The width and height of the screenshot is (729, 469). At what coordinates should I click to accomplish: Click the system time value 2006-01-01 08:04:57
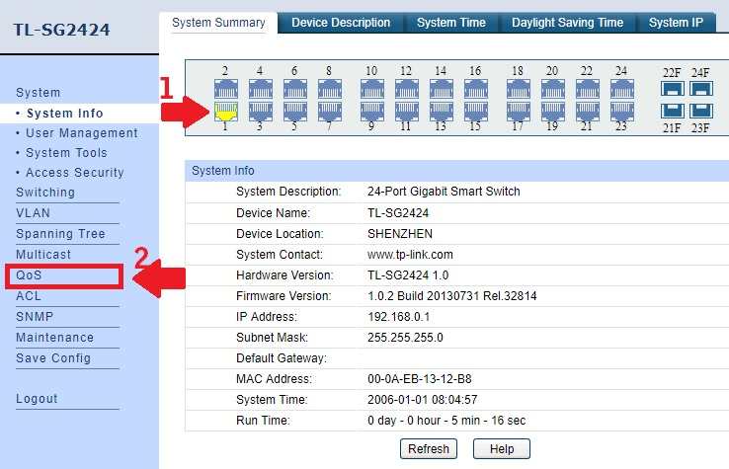(422, 400)
